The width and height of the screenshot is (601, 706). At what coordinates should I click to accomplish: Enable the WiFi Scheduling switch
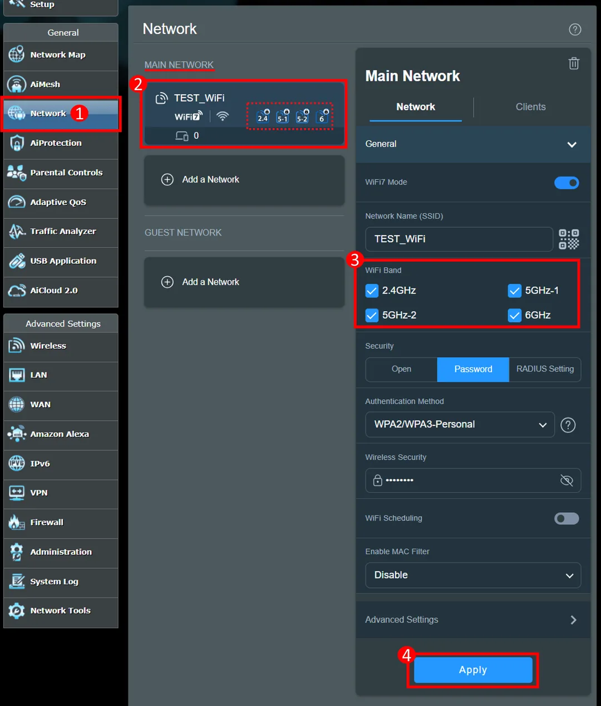coord(566,518)
